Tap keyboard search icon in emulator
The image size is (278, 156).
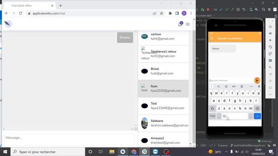coord(218,87)
